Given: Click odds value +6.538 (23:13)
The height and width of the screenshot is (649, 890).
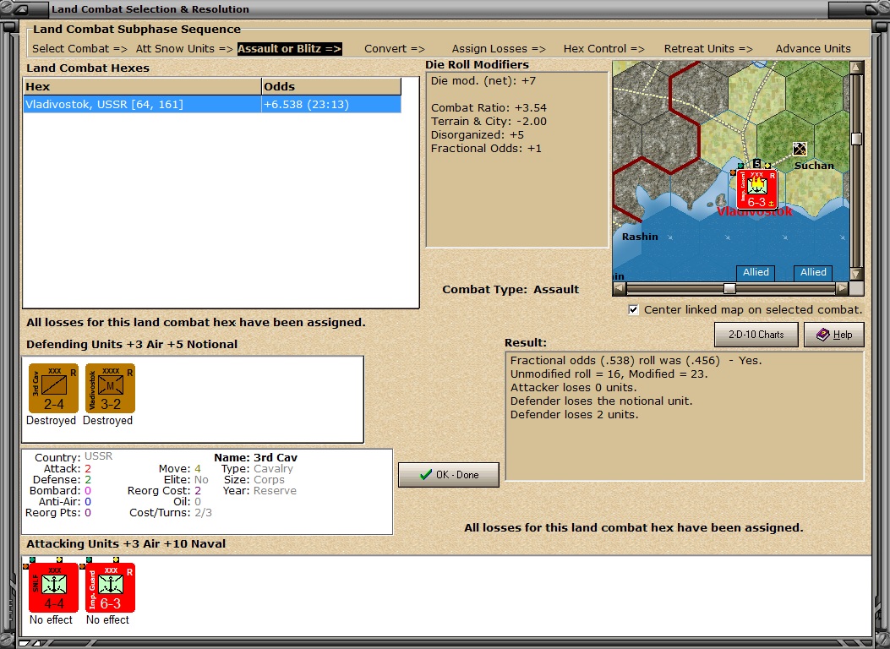Looking at the screenshot, I should [x=307, y=105].
